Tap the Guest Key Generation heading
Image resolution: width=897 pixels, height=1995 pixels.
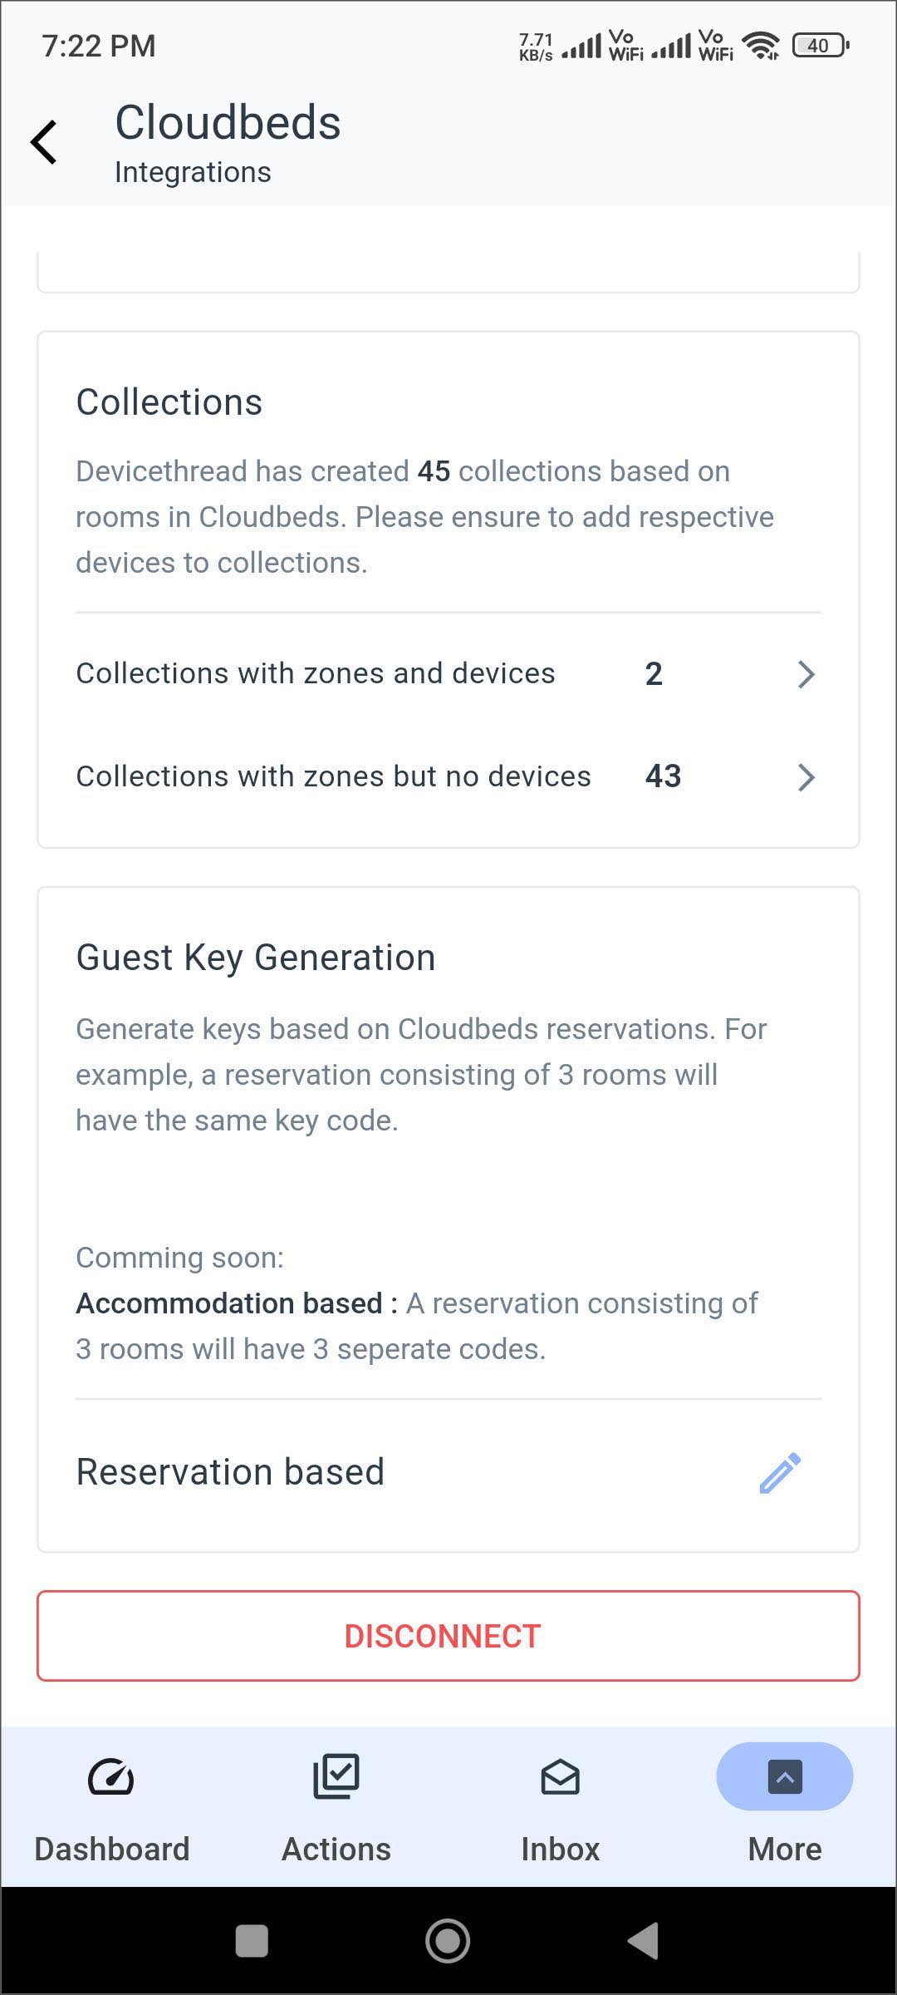(256, 958)
